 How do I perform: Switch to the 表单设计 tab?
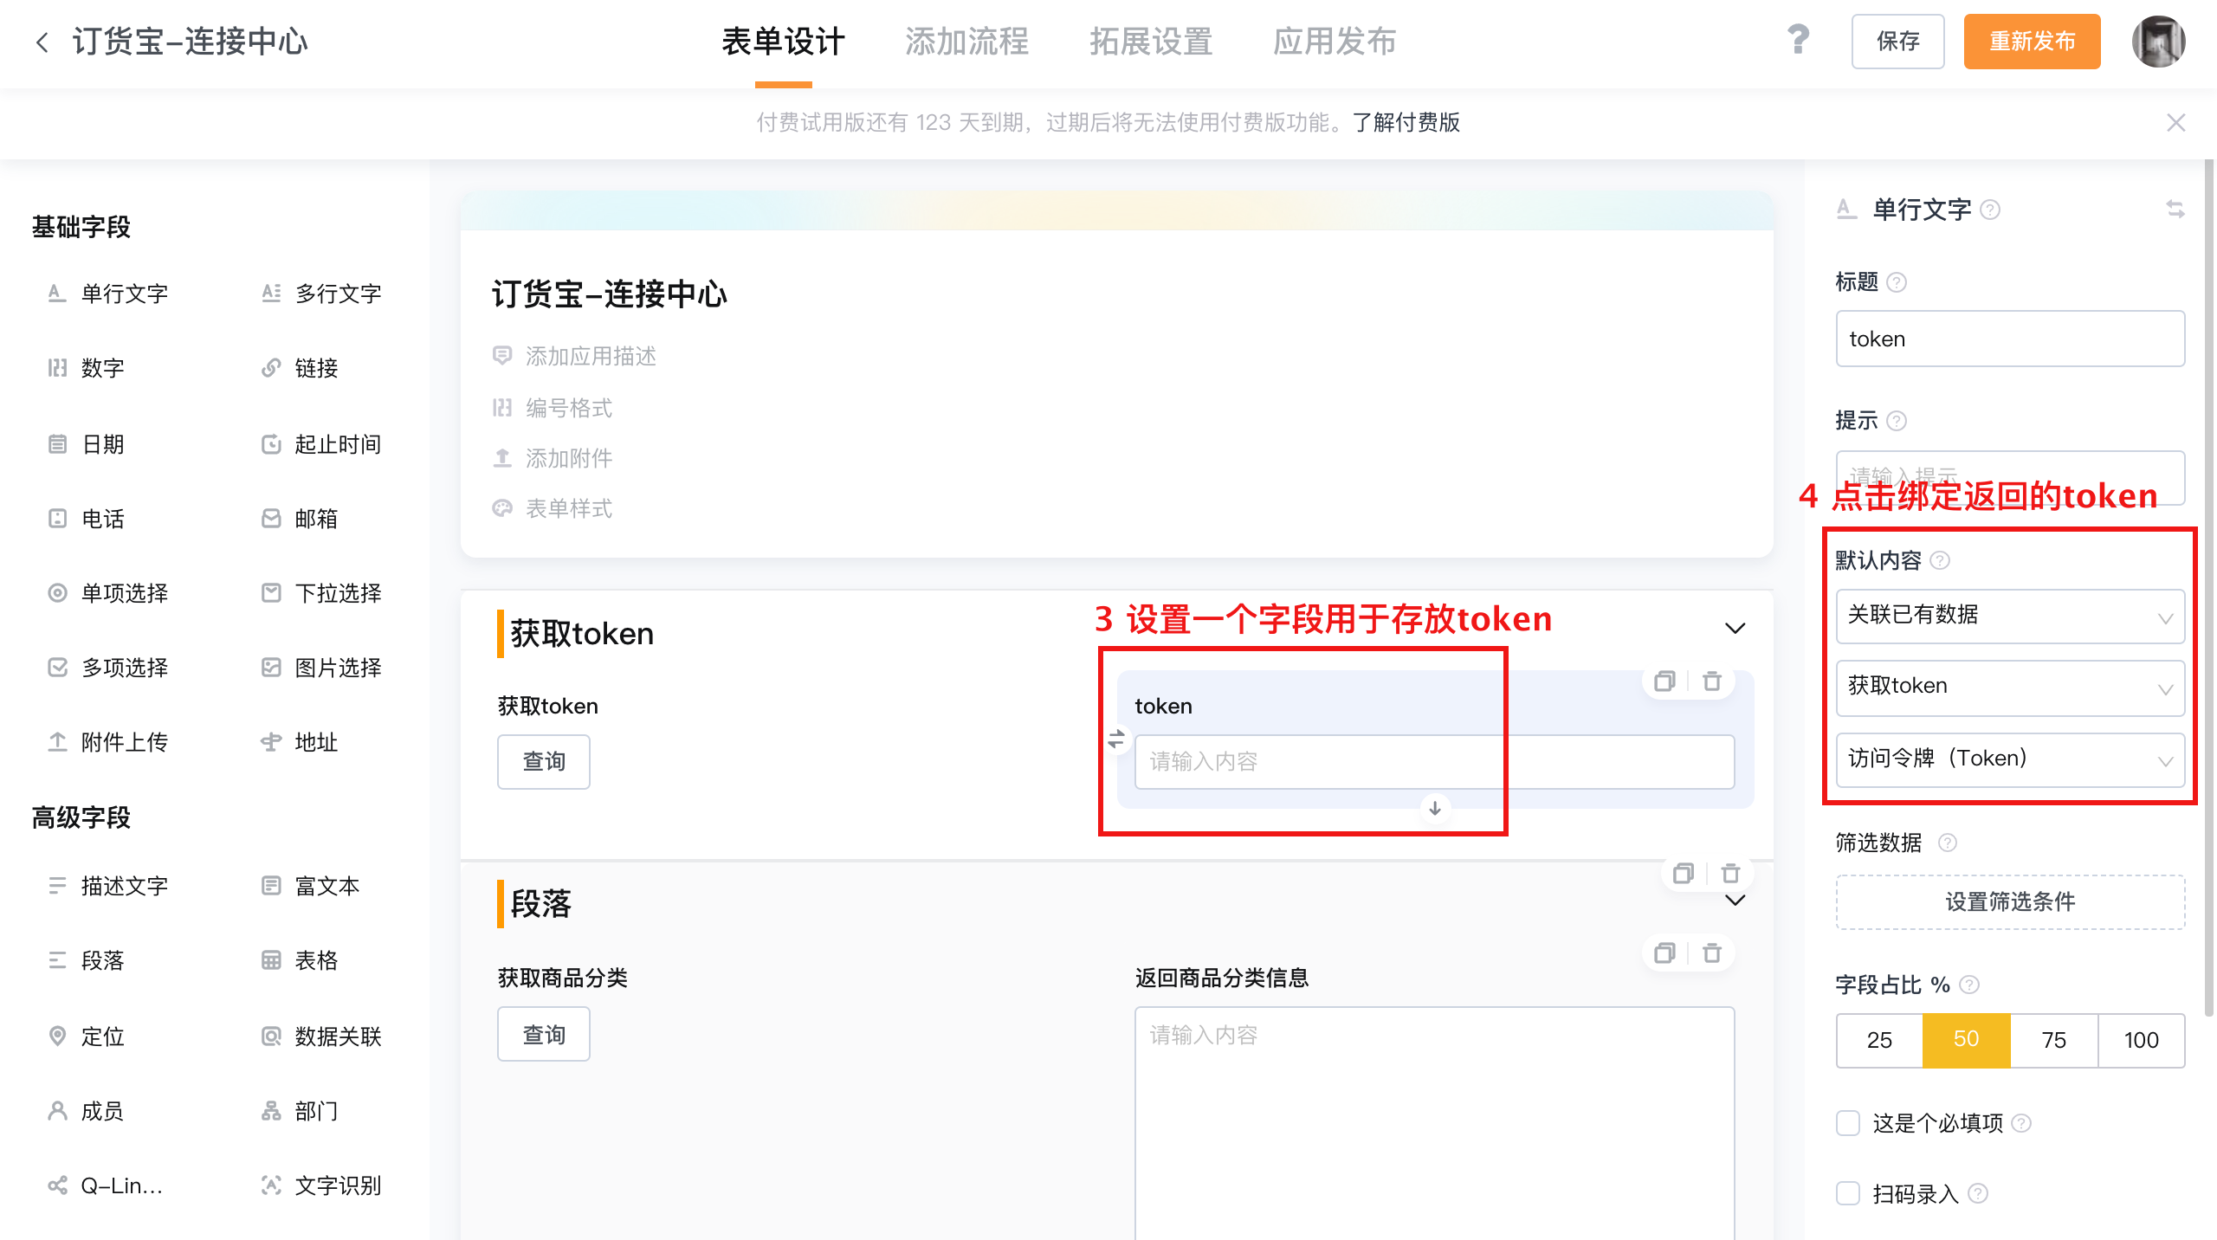click(x=783, y=42)
